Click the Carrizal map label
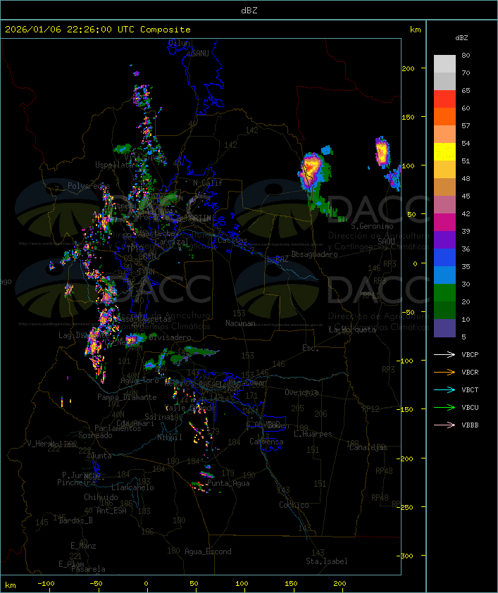This screenshot has width=498, height=593. [172, 242]
